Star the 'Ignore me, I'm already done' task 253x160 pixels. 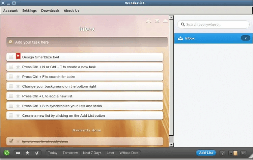(x=18, y=141)
